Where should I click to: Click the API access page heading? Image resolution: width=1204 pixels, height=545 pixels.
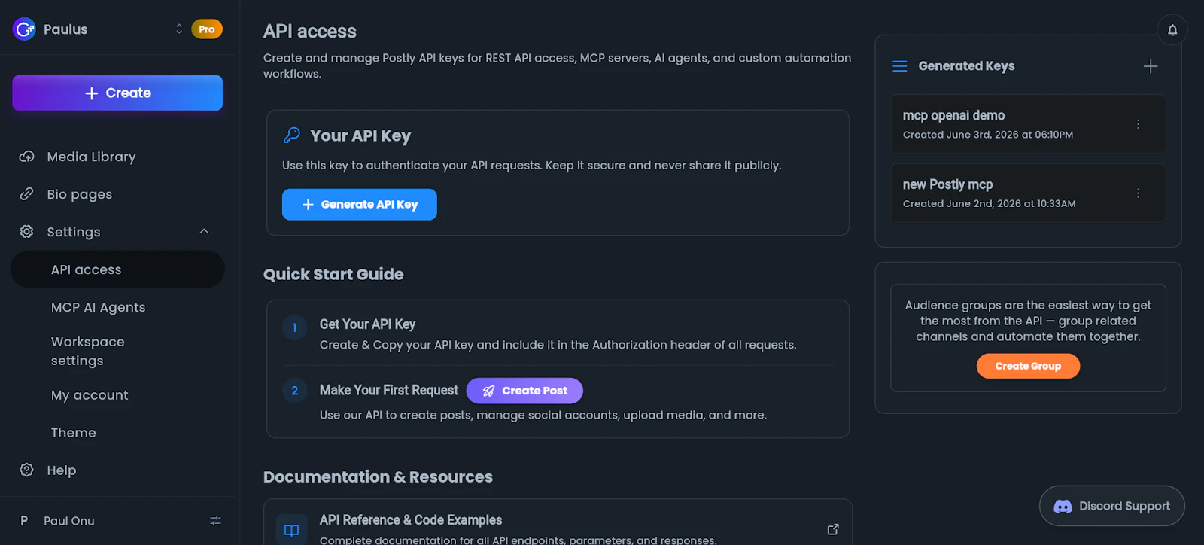[x=310, y=32]
